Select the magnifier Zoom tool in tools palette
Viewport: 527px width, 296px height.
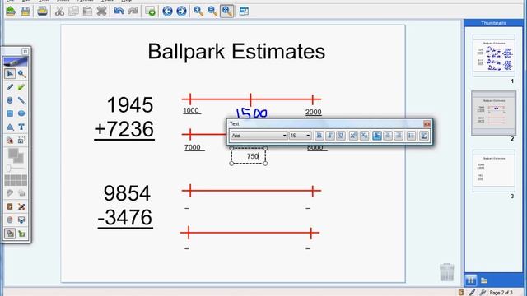coord(21,73)
